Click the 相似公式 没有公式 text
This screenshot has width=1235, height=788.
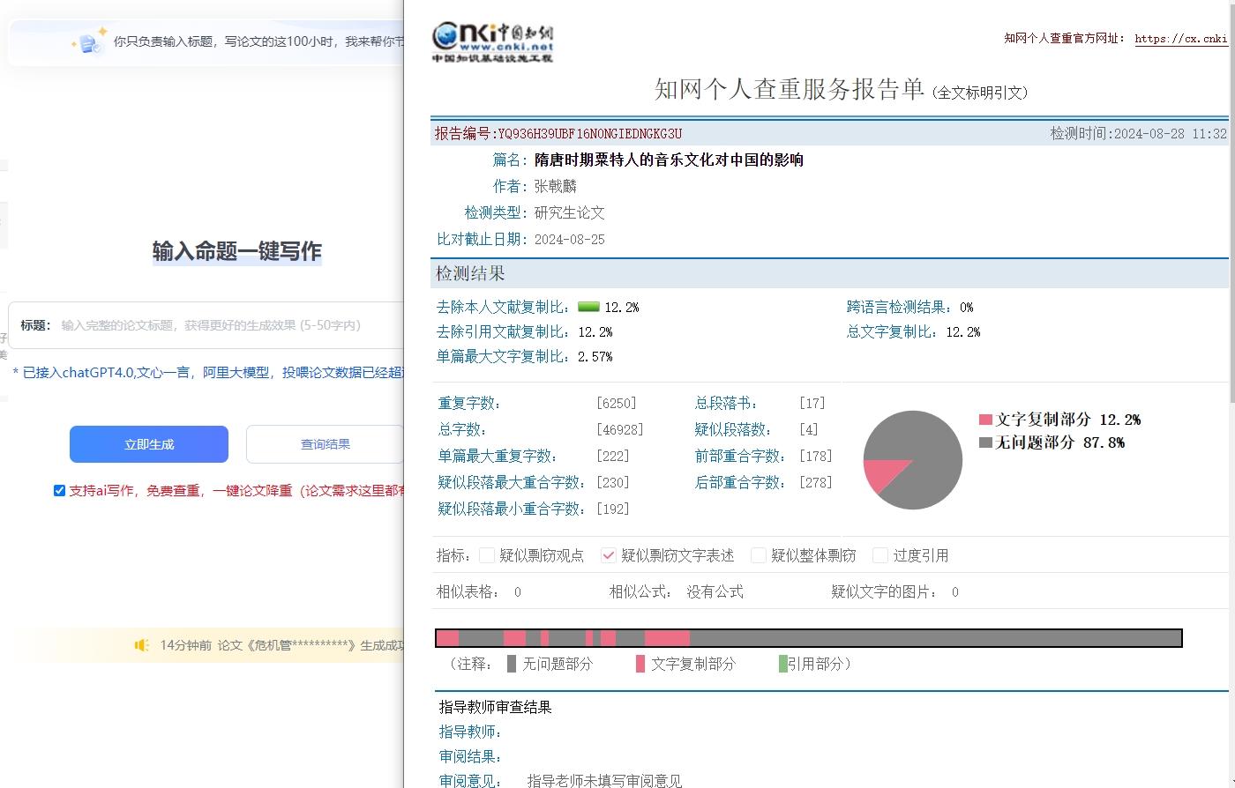(x=715, y=592)
